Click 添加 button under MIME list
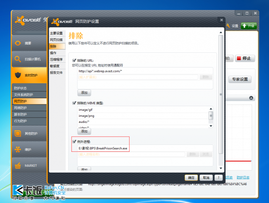The image size is (269, 203). click(84, 131)
